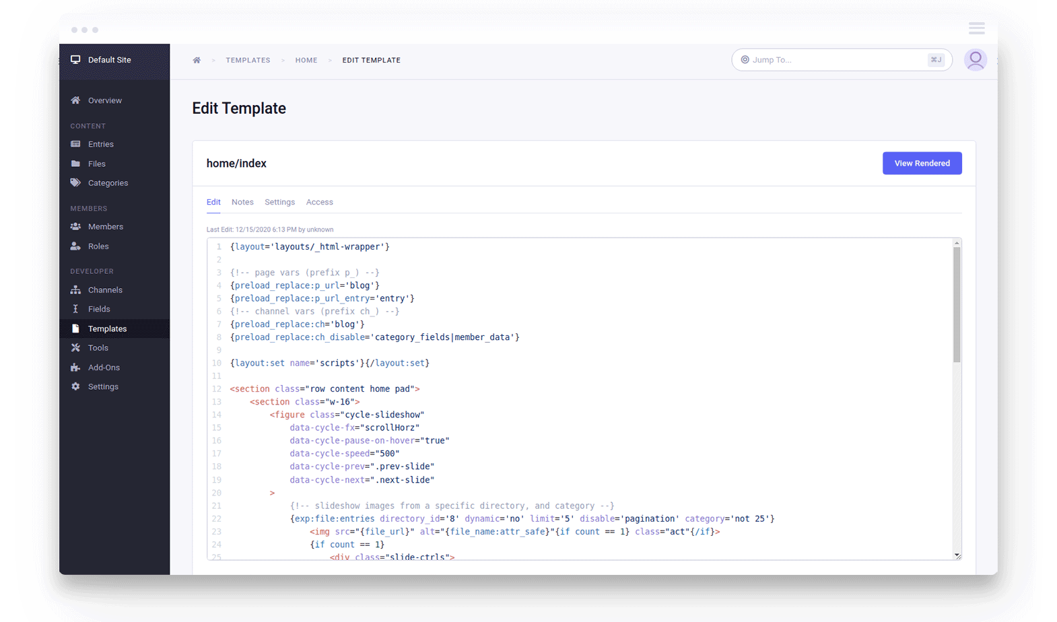1057x622 pixels.
Task: Click the figure cycle-slideshow line
Action: pyautogui.click(x=347, y=415)
